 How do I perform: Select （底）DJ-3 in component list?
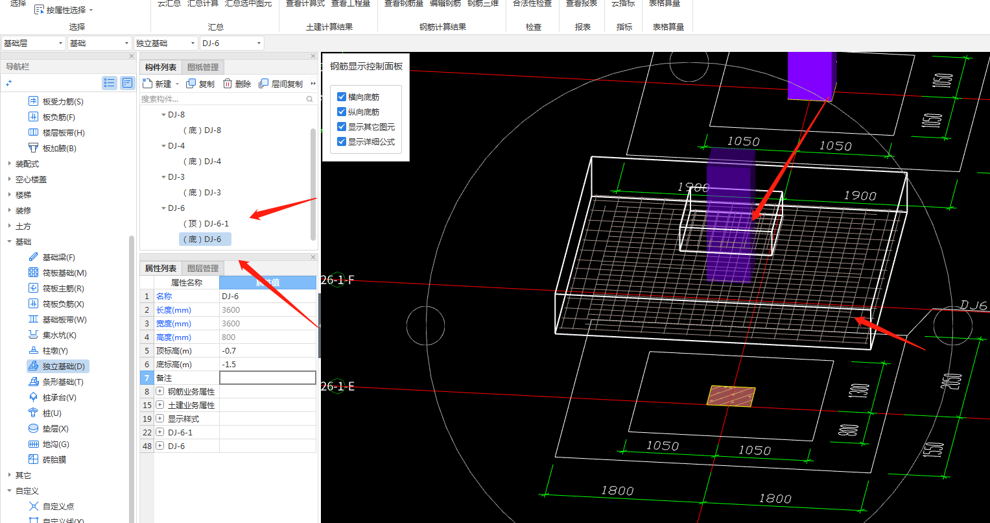(201, 193)
